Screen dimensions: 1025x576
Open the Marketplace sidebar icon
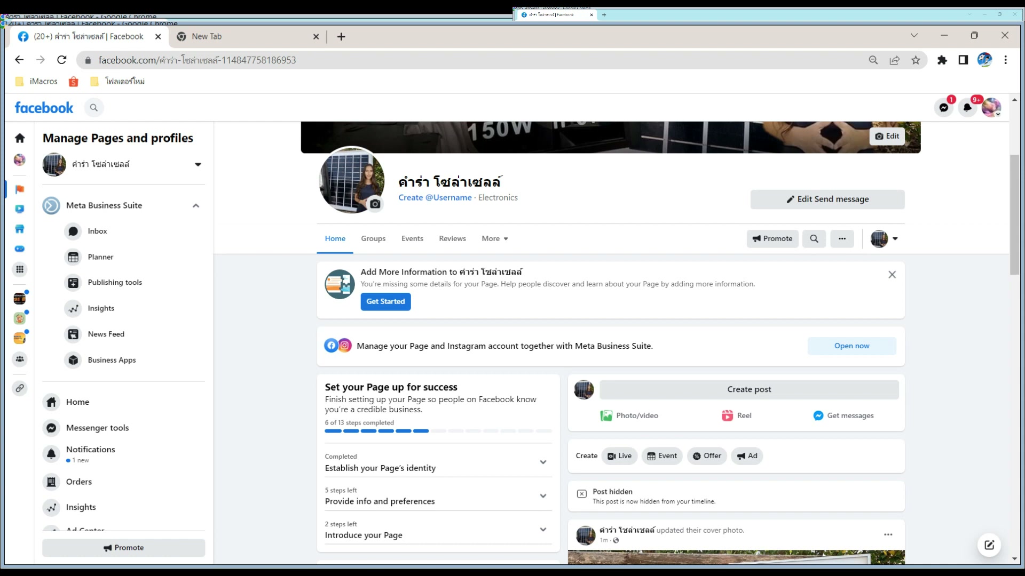tap(20, 229)
